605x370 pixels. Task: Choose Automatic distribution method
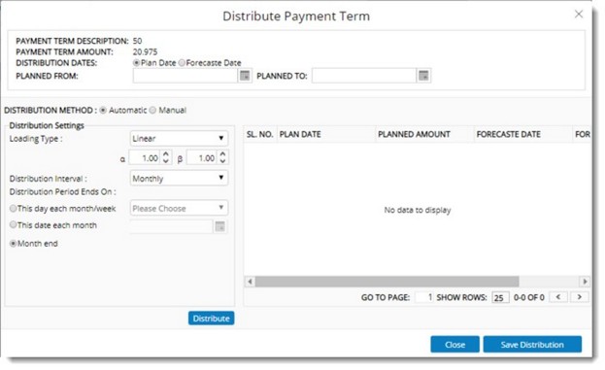(103, 111)
